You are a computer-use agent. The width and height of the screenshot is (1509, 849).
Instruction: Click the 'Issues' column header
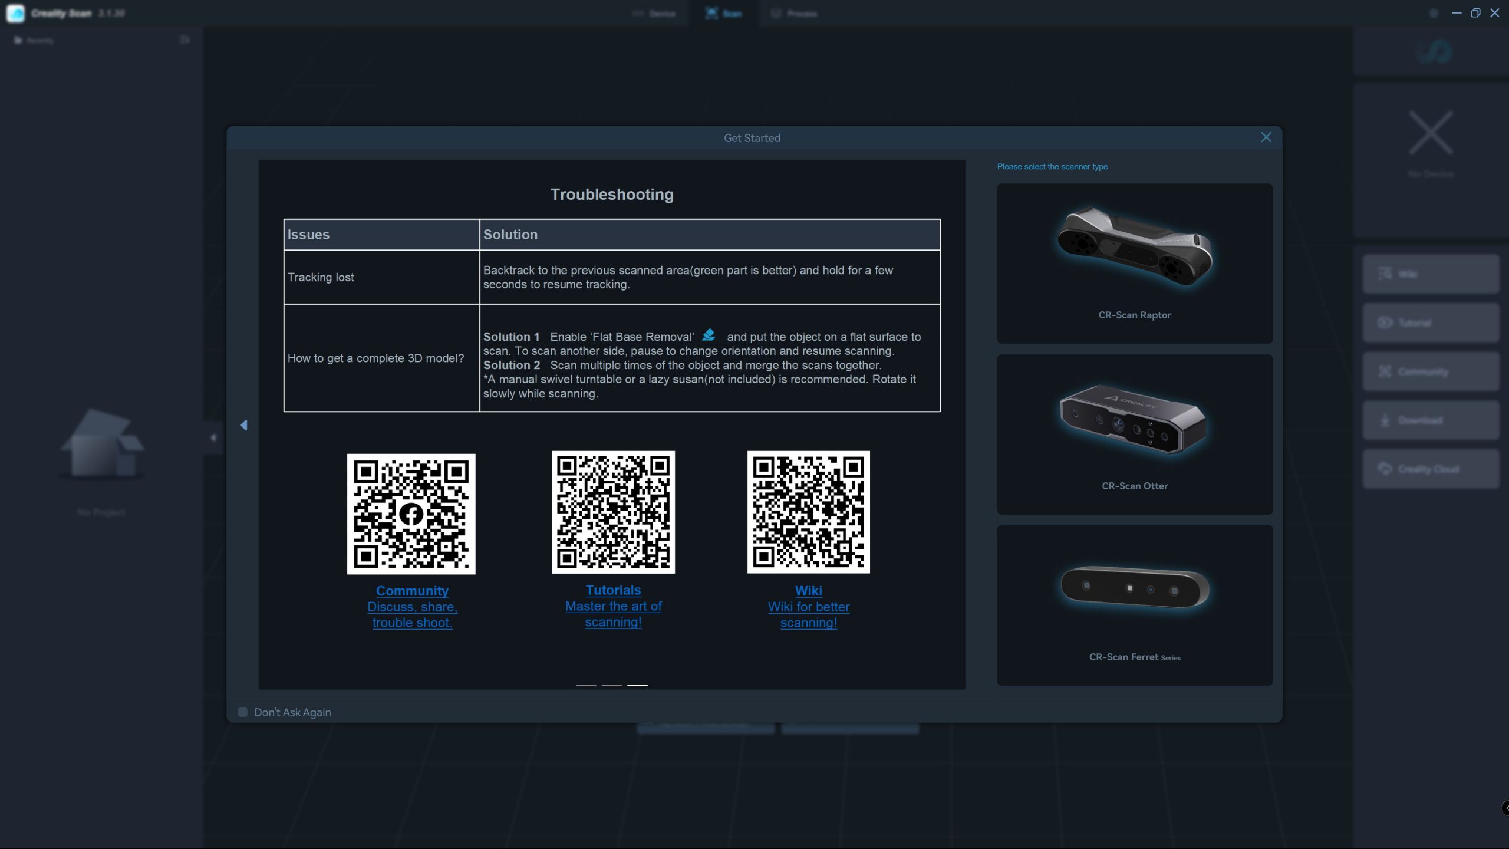click(381, 235)
